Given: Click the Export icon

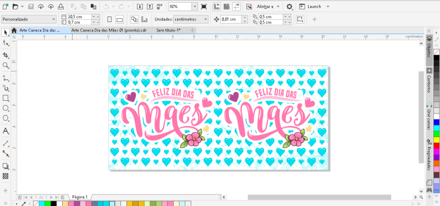Looking at the screenshot, I should 150,7.
